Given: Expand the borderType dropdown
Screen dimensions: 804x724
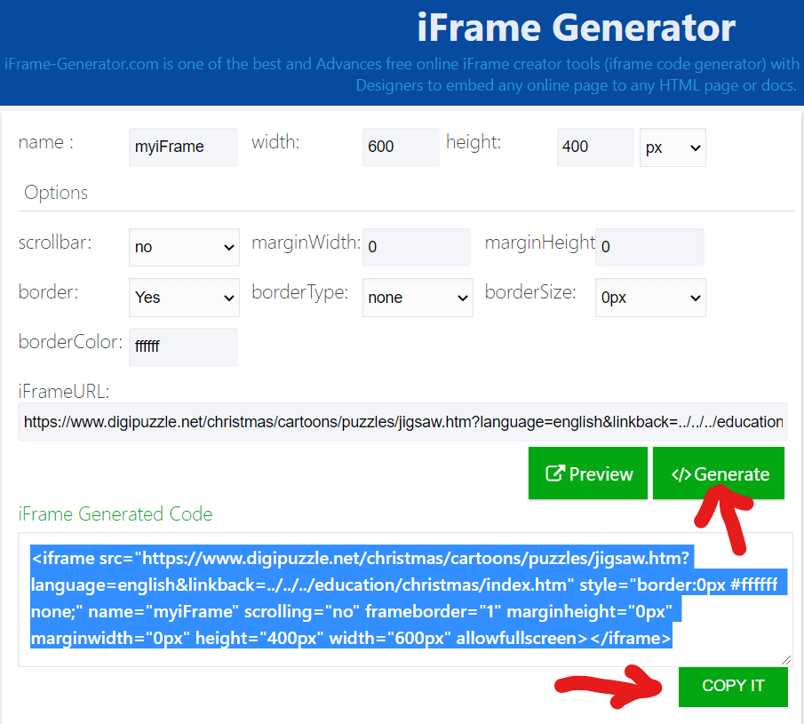Looking at the screenshot, I should point(418,298).
